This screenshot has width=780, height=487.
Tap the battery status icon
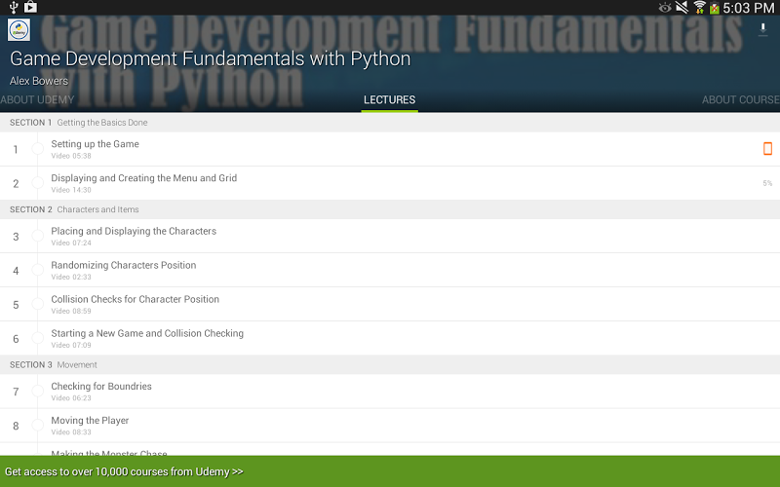click(x=715, y=8)
